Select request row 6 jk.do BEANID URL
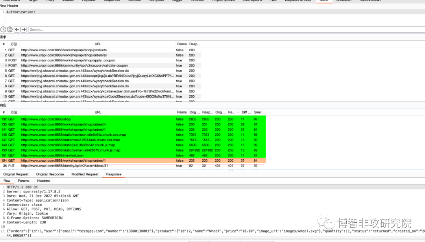The height and width of the screenshot is (242, 425). pos(101,76)
